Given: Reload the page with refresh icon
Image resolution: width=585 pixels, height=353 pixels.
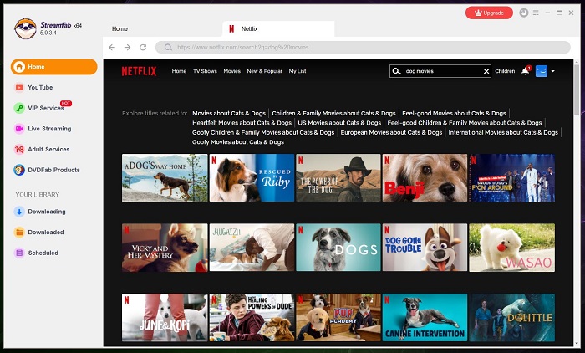Looking at the screenshot, I should (x=143, y=48).
